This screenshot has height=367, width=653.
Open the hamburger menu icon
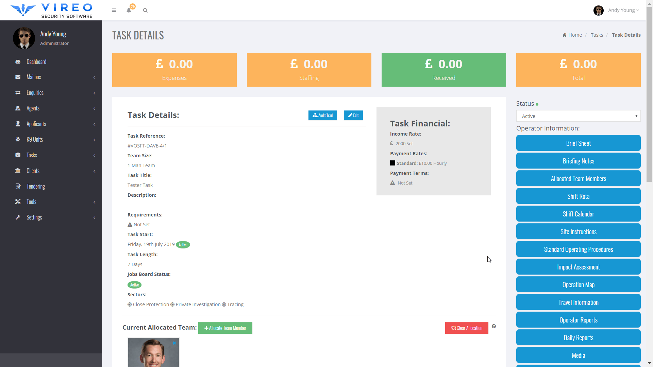[x=114, y=10]
